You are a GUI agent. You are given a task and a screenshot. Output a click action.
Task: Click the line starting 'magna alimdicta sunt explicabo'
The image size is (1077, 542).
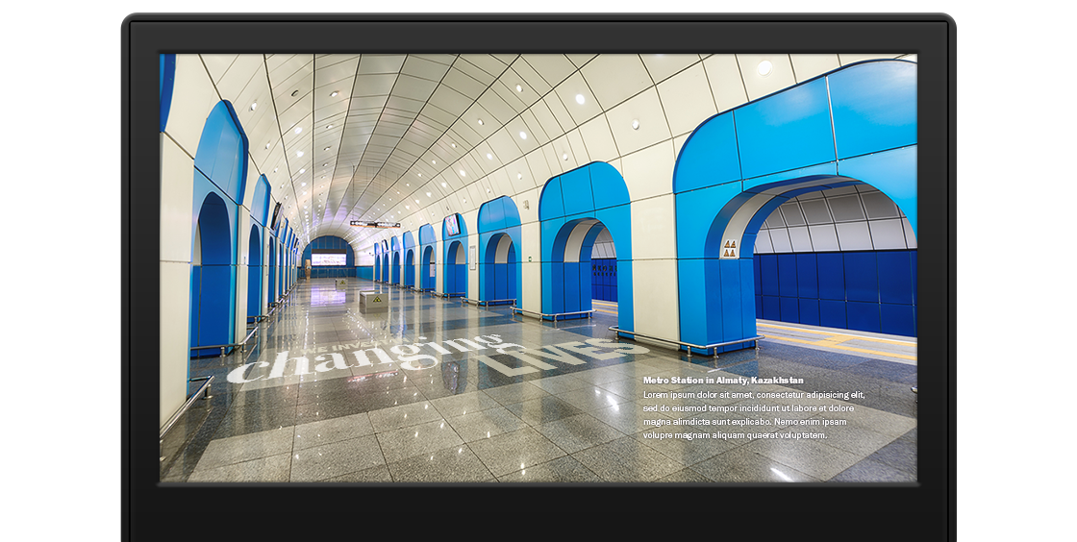point(744,422)
